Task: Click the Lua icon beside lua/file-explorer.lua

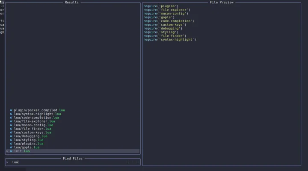Action: pos(11,121)
